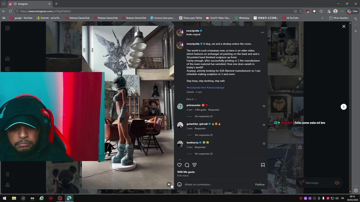This screenshot has height=202, width=360.
Task: Open the browser three-dot settings menu
Action: 342,11
